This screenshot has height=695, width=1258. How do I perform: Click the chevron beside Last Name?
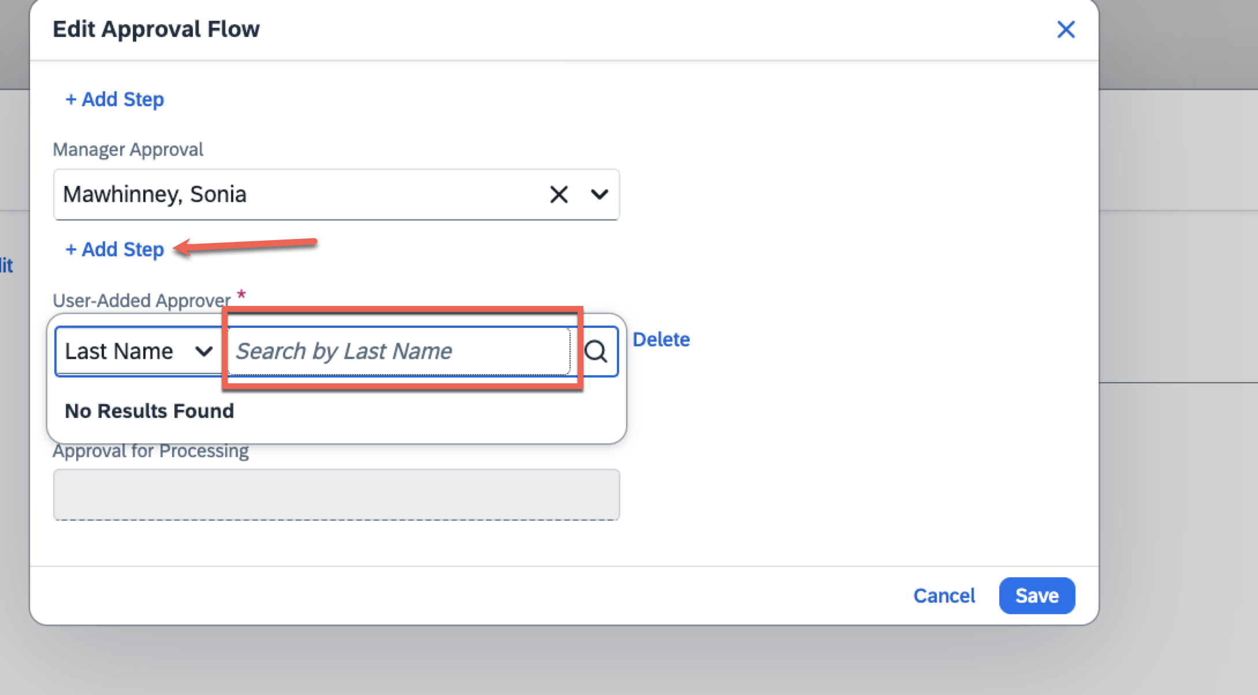pos(204,351)
